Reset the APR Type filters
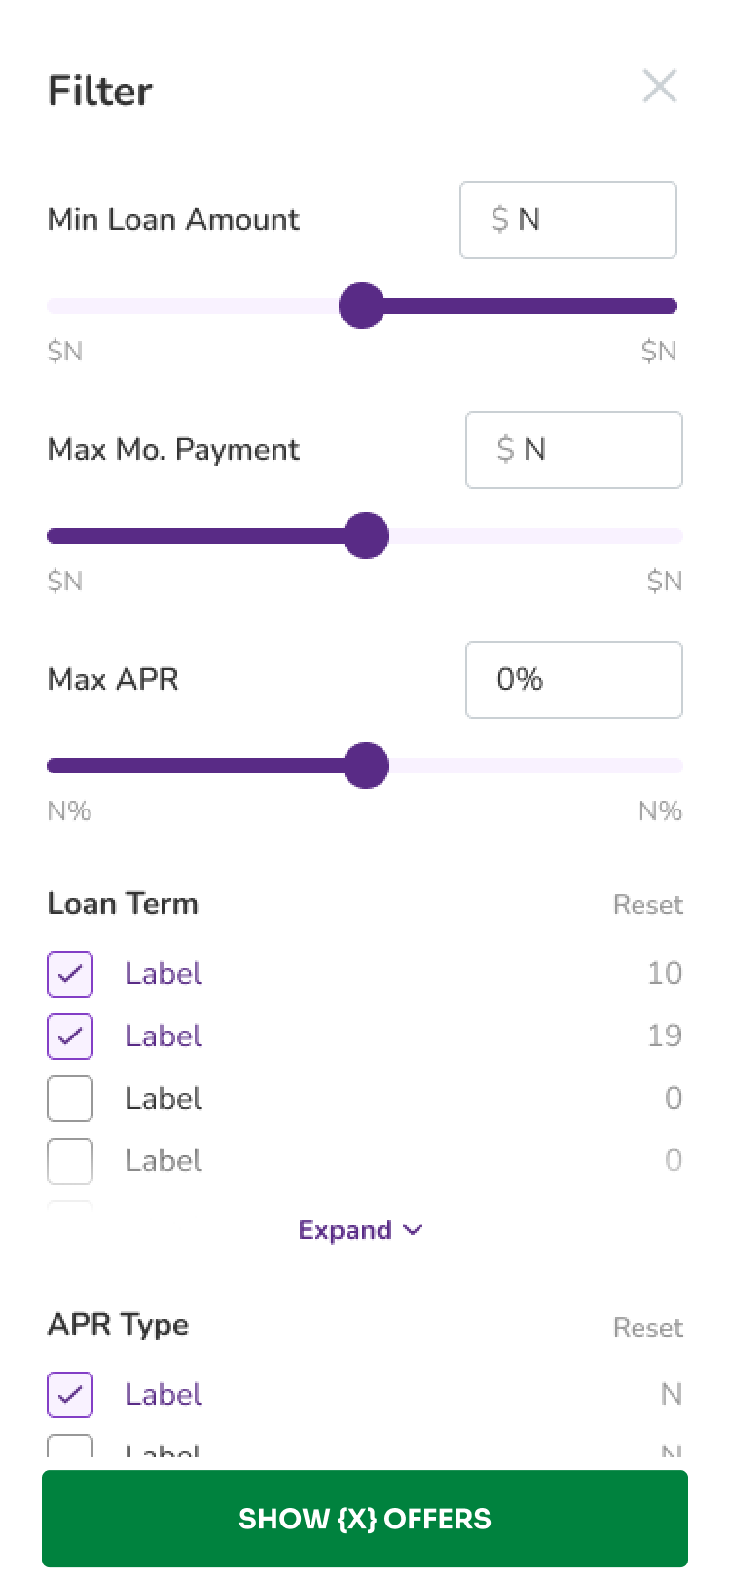Image resolution: width=730 pixels, height=1582 pixels. [647, 1328]
